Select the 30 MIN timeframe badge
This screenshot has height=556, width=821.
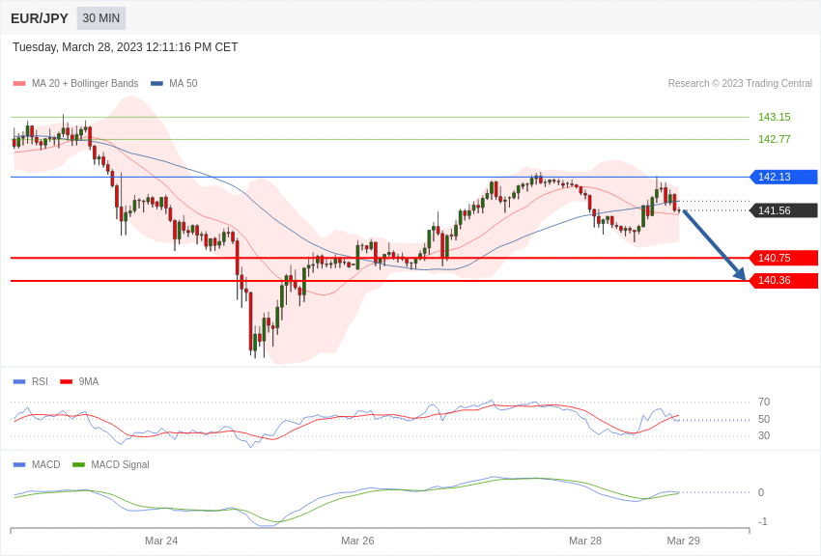[x=101, y=18]
